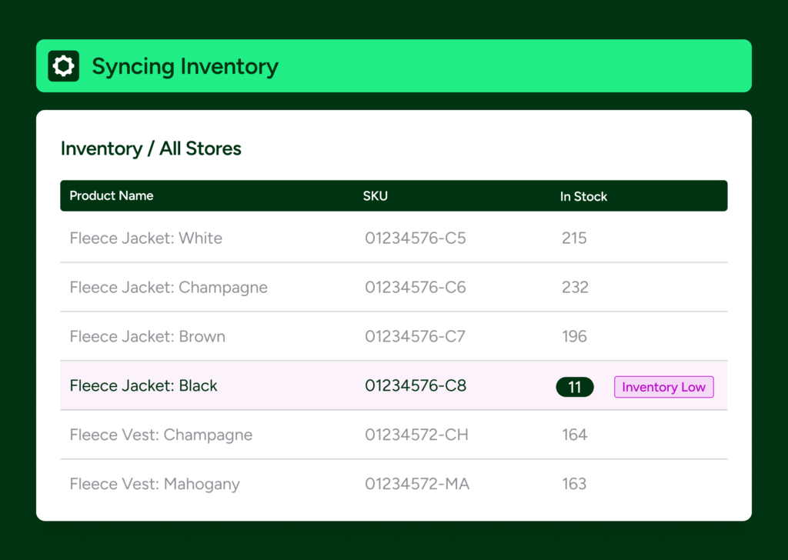This screenshot has width=788, height=560.
Task: Click SKU 01234576-C8 in the highlighted row
Action: coord(416,386)
